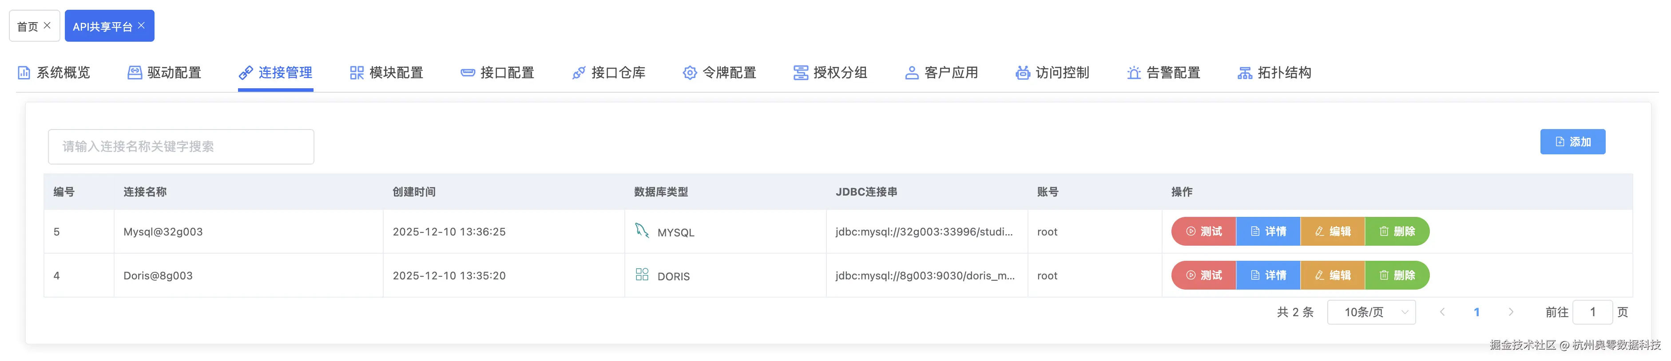Open 令牌配置 gear icon
Viewport: 1671px width, 361px height.
pyautogui.click(x=690, y=73)
